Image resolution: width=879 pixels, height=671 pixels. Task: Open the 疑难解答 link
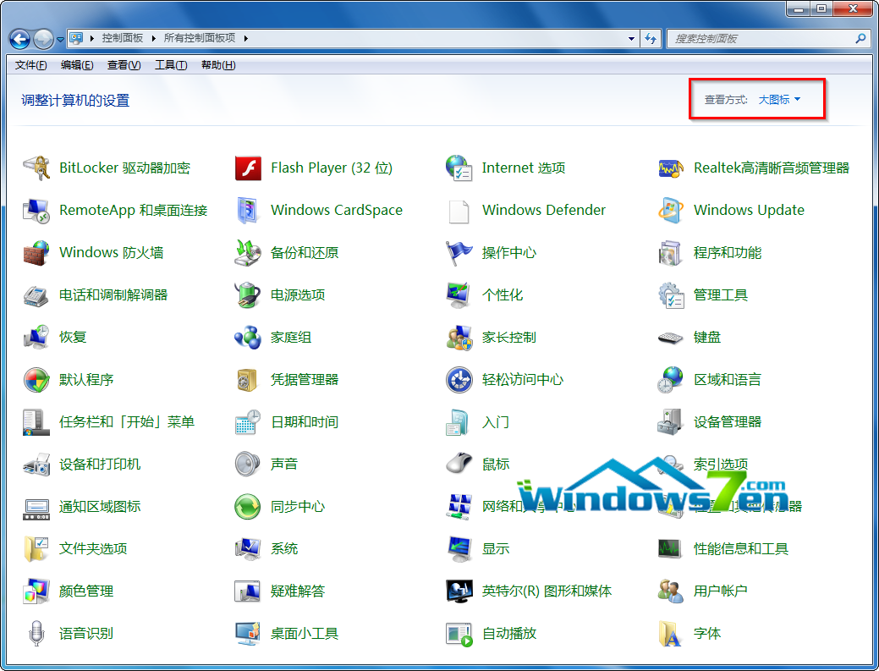[x=298, y=591]
